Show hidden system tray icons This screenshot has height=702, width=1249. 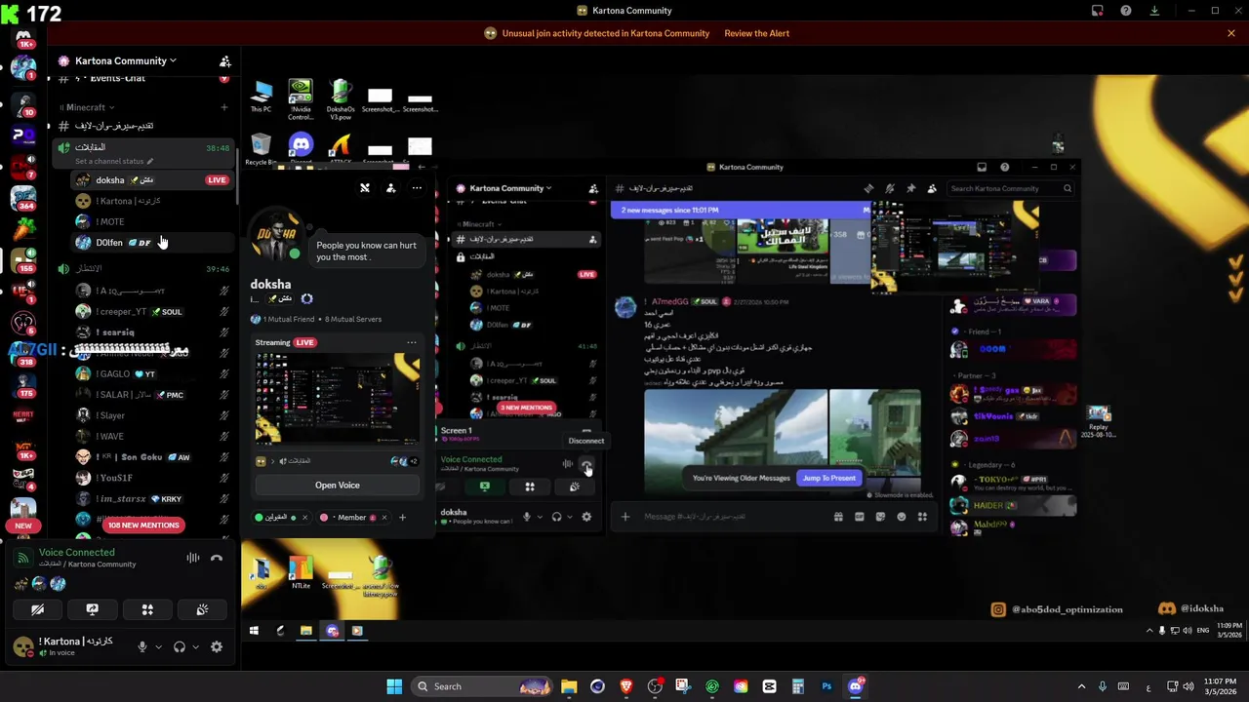click(x=1081, y=686)
